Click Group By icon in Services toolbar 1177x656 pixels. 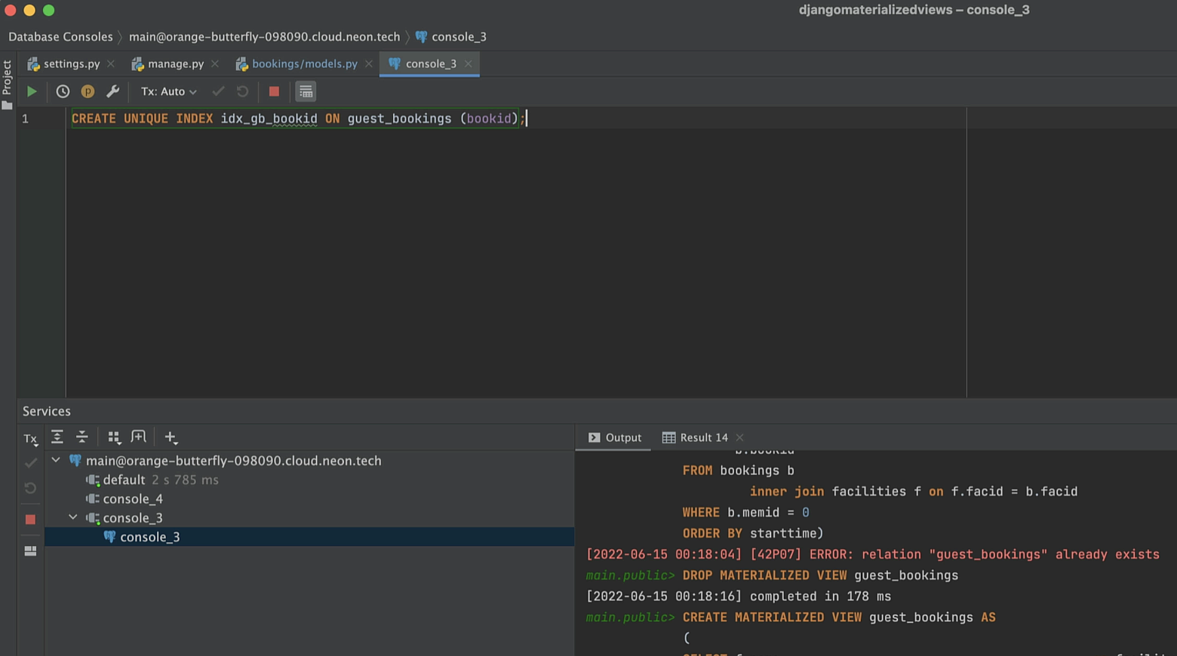[x=114, y=437]
